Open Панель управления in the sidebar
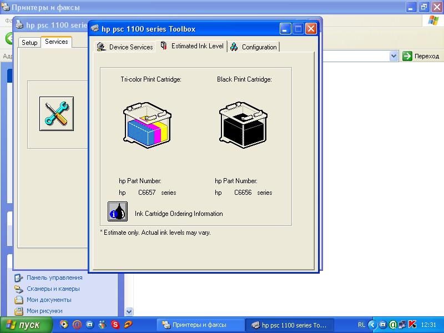444x333 pixels. coord(54,277)
